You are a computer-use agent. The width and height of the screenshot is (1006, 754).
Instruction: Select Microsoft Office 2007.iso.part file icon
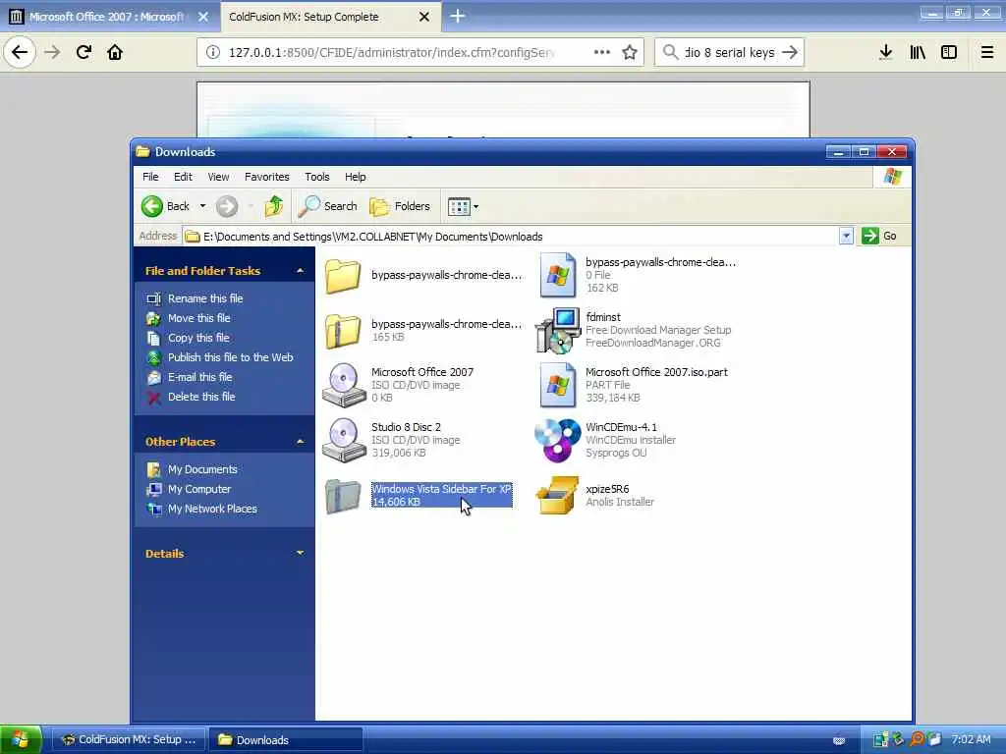click(558, 385)
